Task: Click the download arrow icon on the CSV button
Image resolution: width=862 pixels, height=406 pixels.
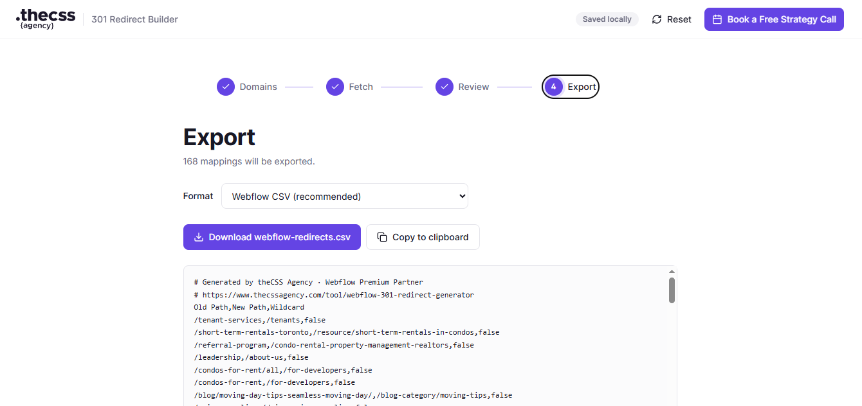Action: (x=199, y=237)
